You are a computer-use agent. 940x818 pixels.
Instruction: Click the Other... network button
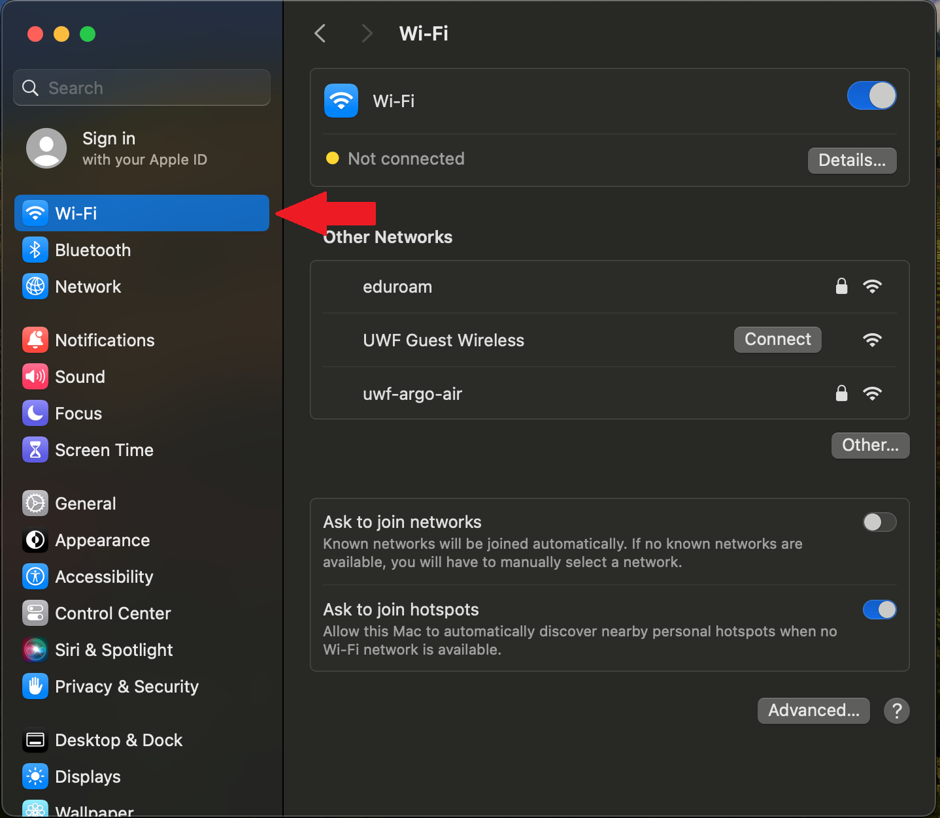[870, 445]
